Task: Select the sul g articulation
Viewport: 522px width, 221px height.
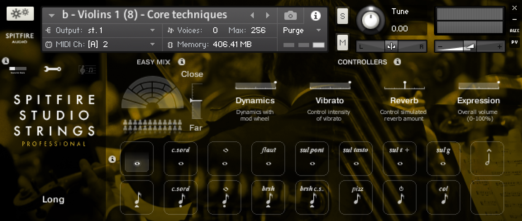Action: click(x=443, y=159)
